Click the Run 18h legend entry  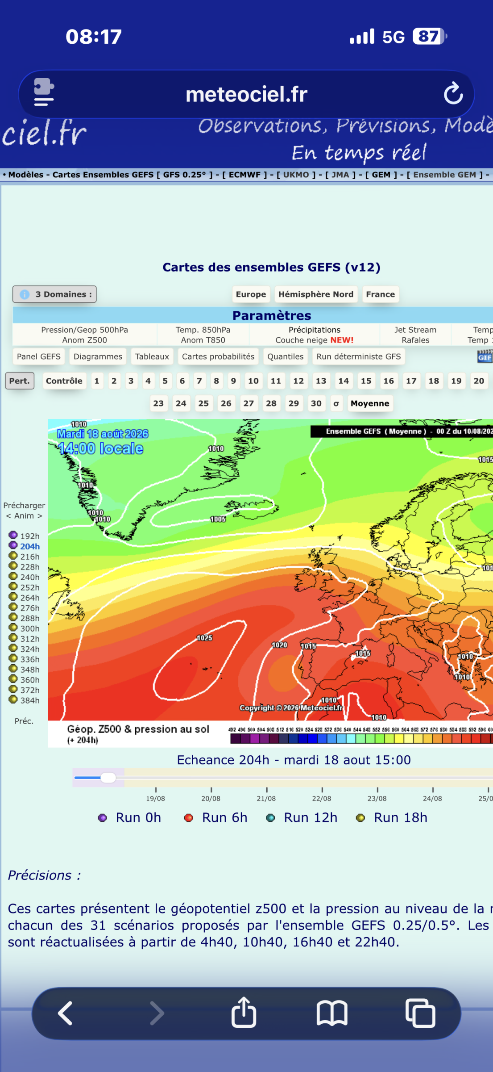pos(392,817)
